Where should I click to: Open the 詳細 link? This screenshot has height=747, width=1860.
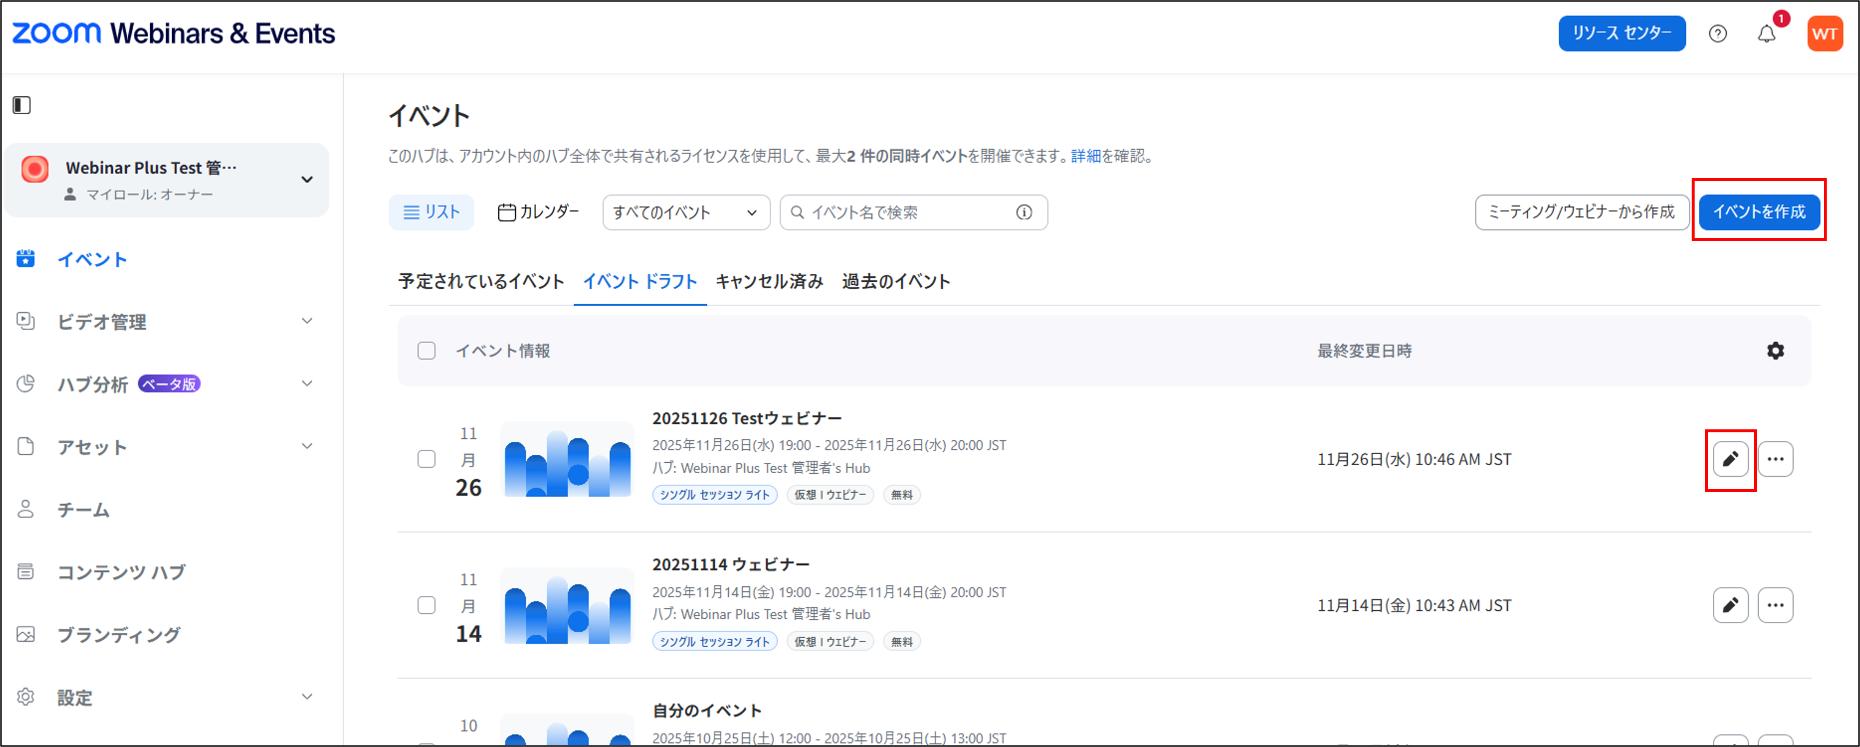point(1085,156)
